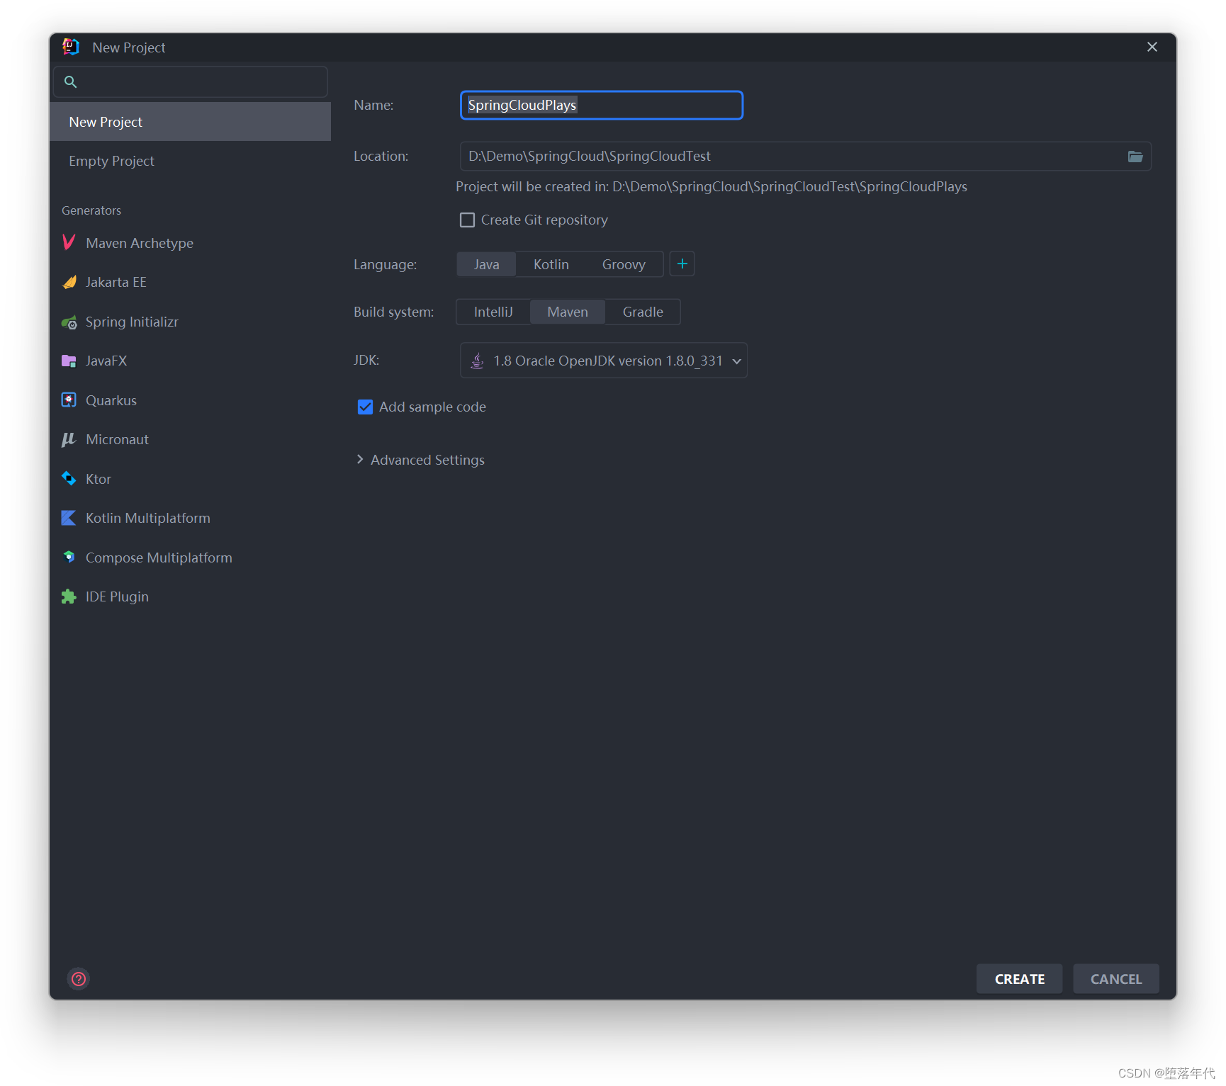The height and width of the screenshot is (1086, 1226).
Task: Click the Ktor generator icon
Action: [x=69, y=479]
